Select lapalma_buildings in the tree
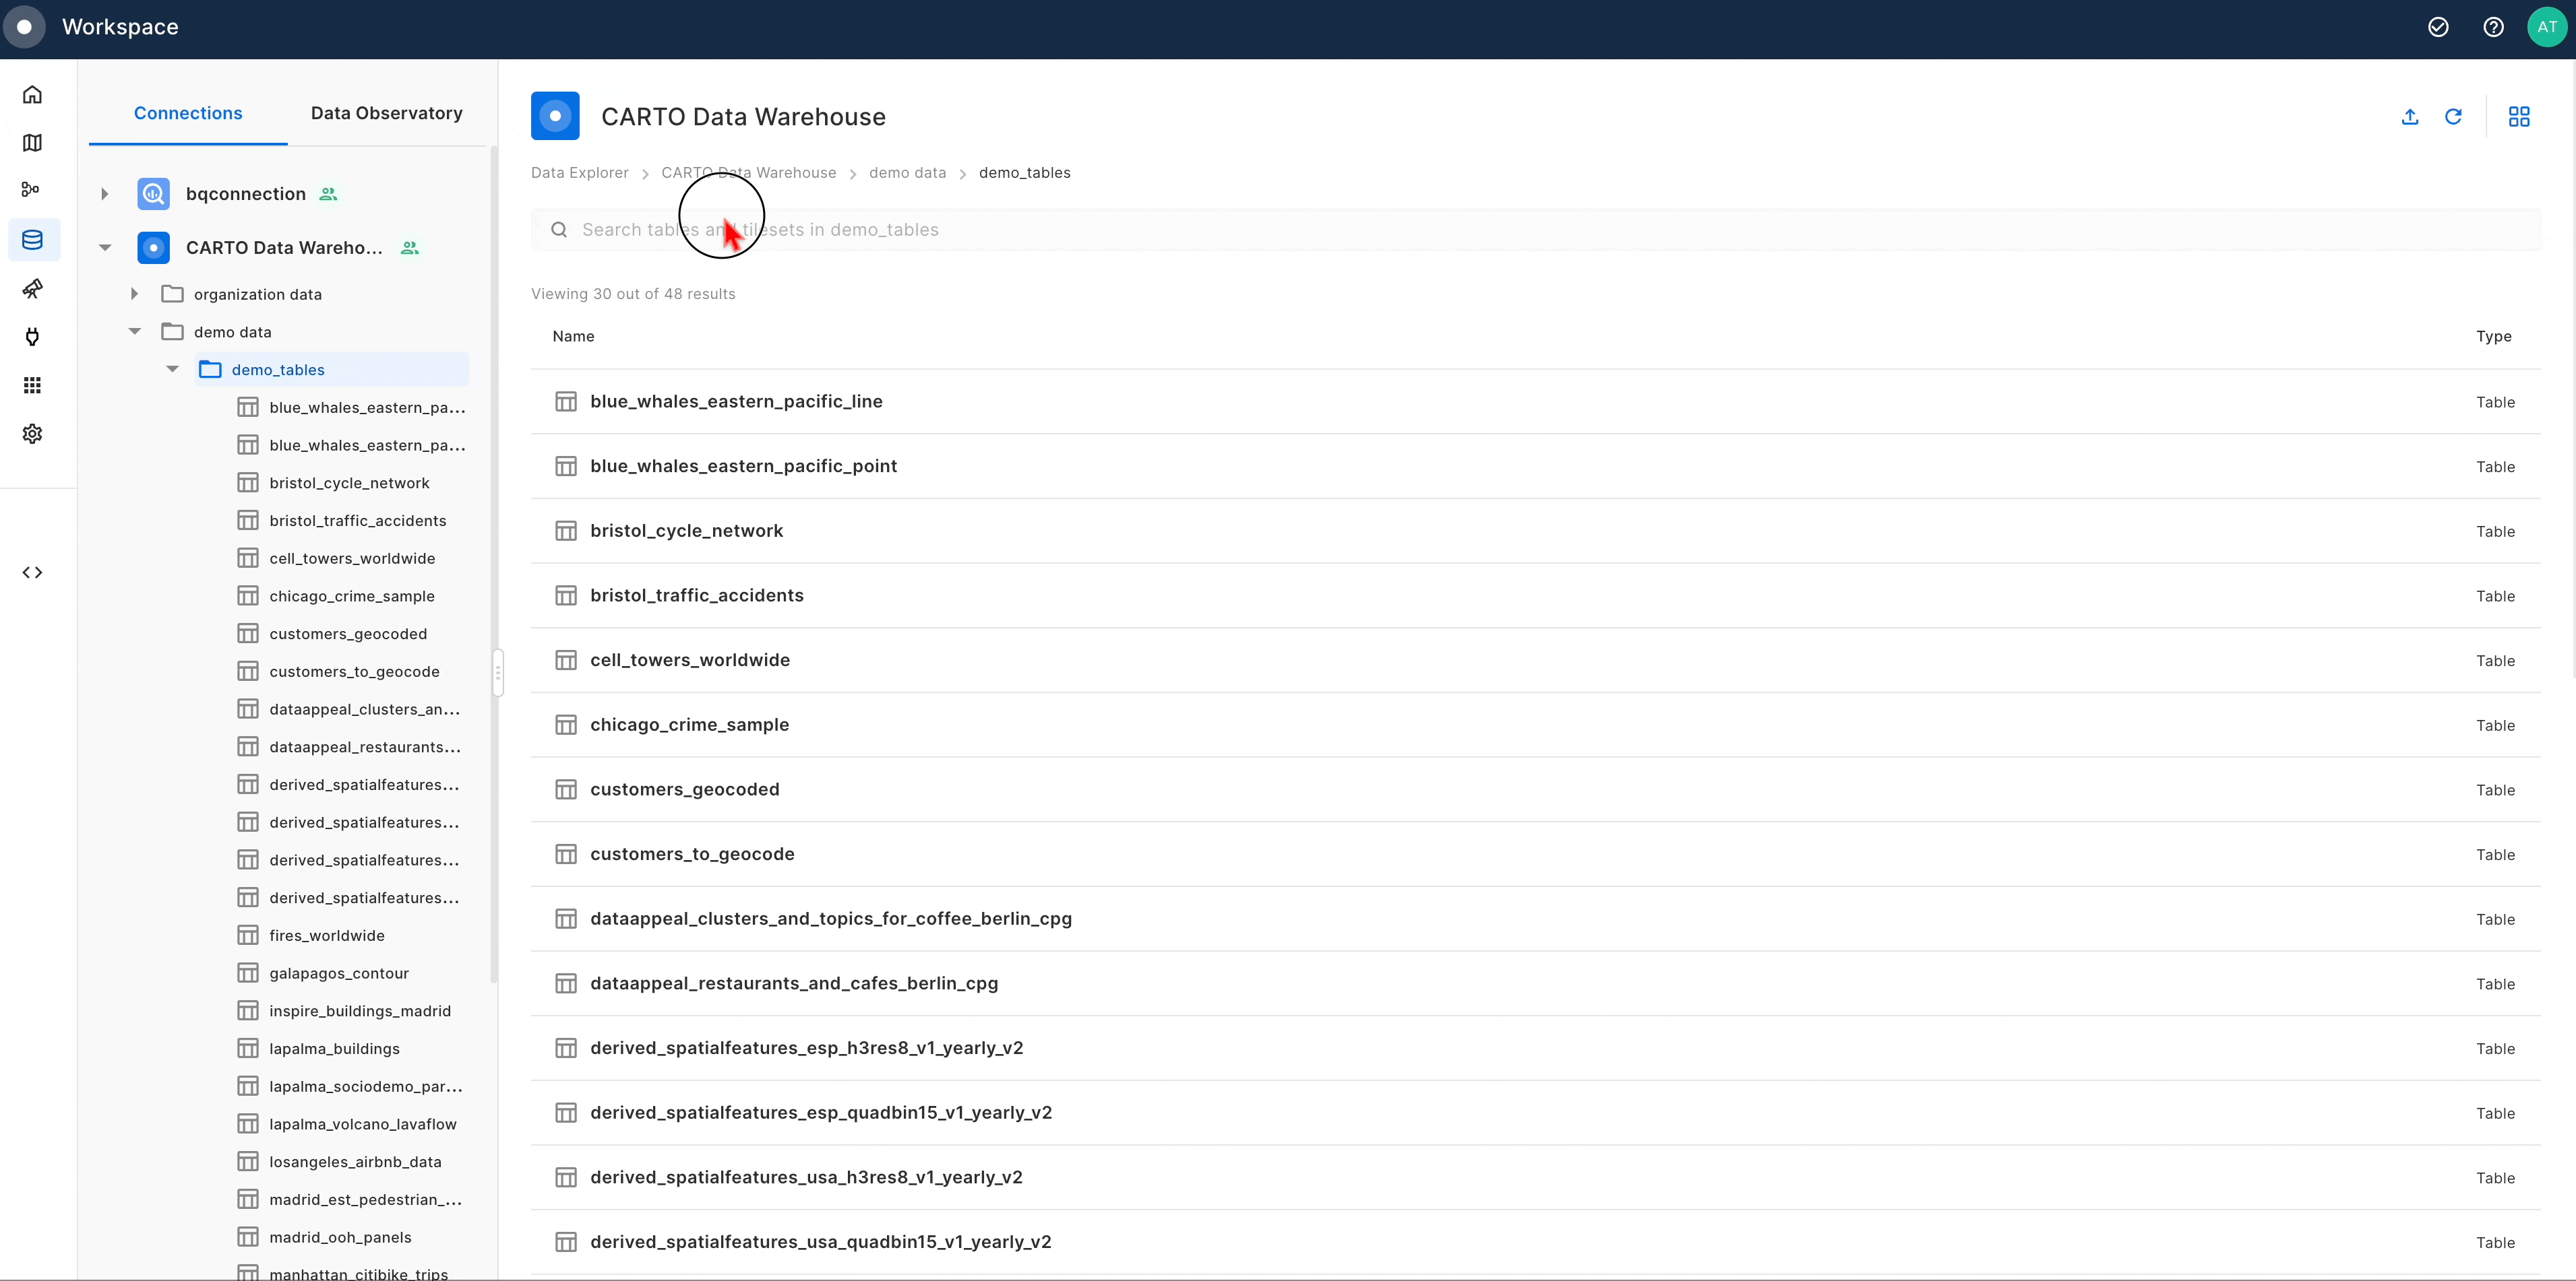This screenshot has height=1281, width=2576. click(334, 1049)
